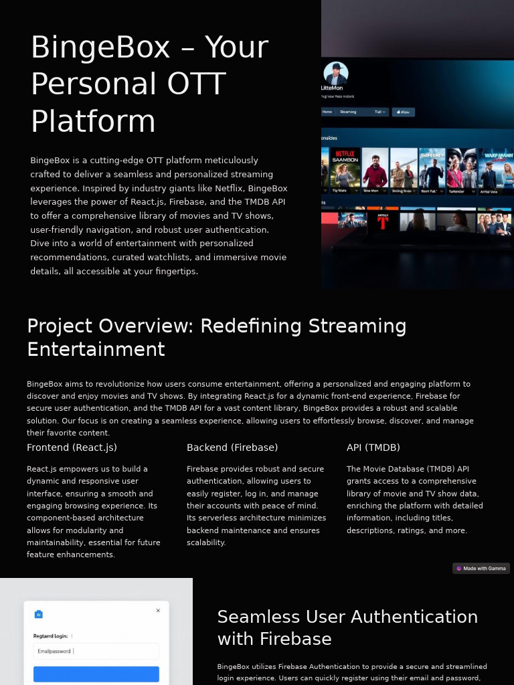Select the Steaming tab in hero image
The height and width of the screenshot is (685, 514).
pos(348,112)
